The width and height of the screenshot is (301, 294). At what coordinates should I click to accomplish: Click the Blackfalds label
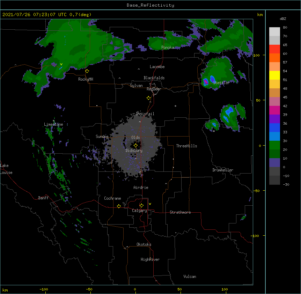(154, 78)
